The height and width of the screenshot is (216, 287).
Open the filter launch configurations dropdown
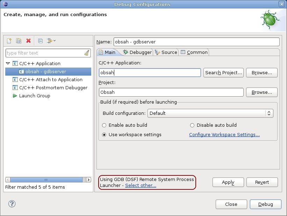point(51,41)
